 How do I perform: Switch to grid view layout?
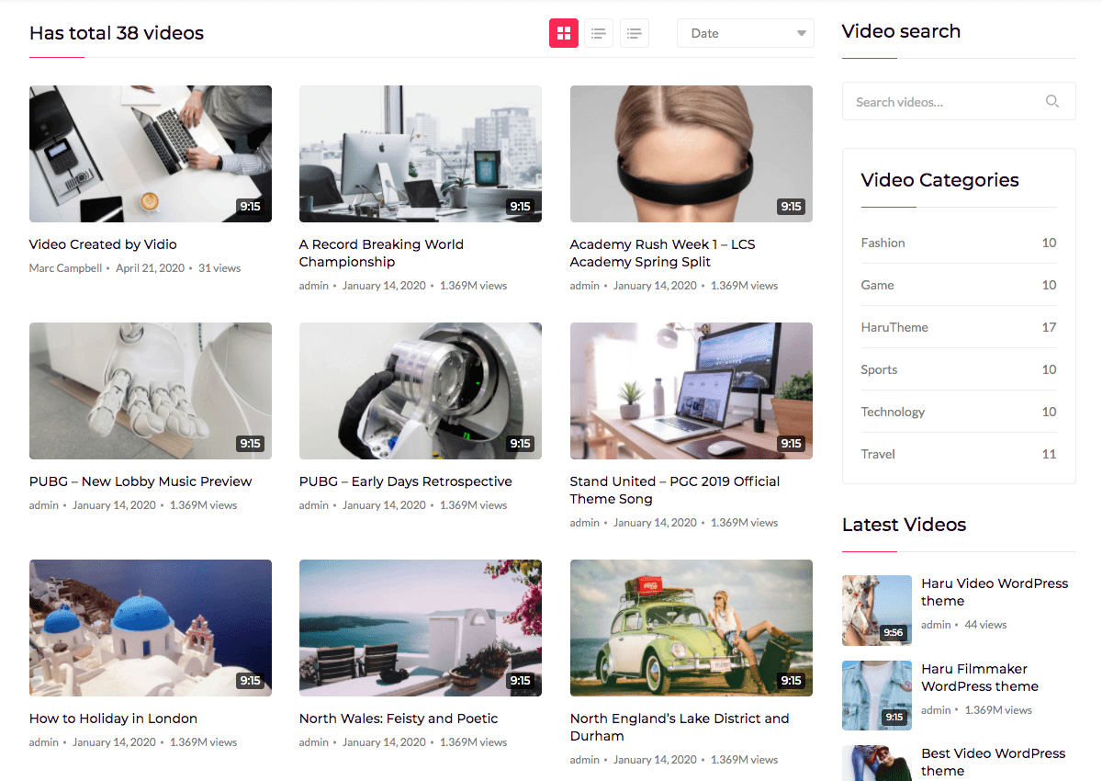(564, 33)
